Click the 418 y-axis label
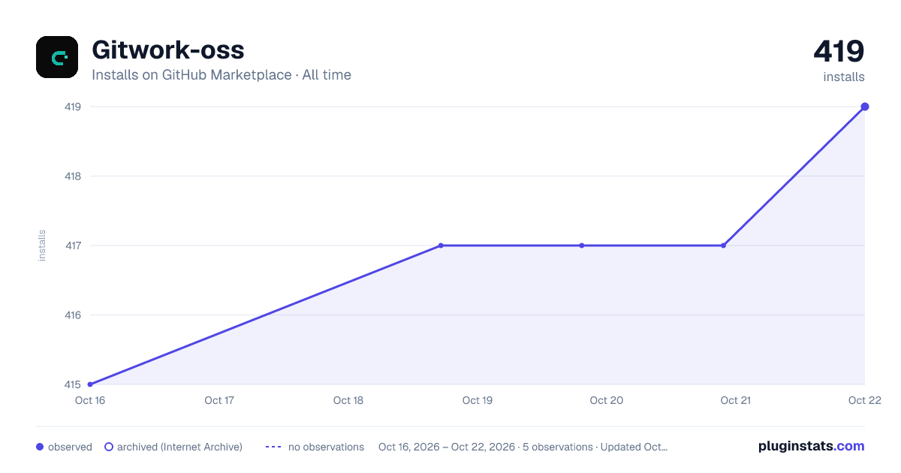 73,176
